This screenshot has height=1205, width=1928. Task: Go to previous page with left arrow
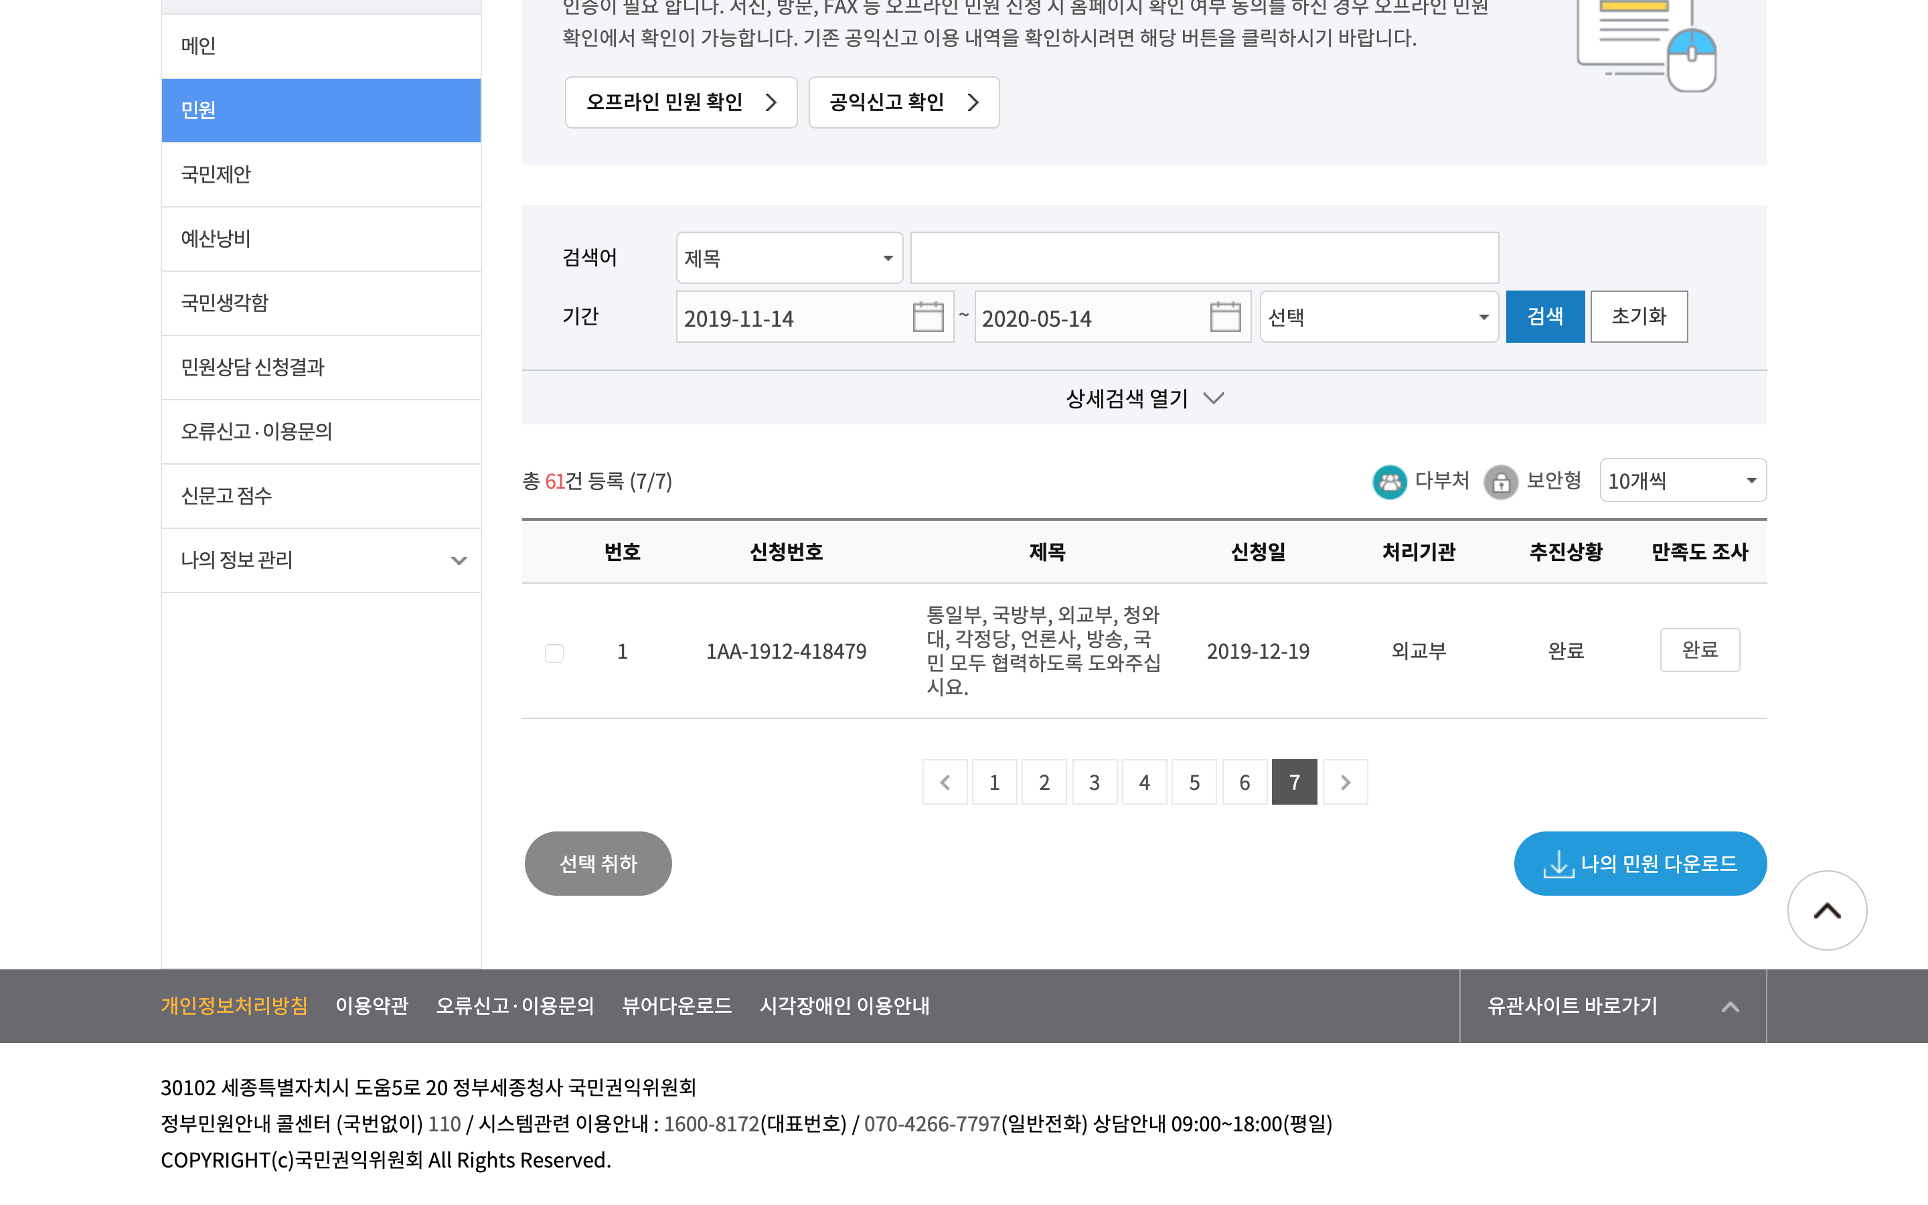(945, 782)
